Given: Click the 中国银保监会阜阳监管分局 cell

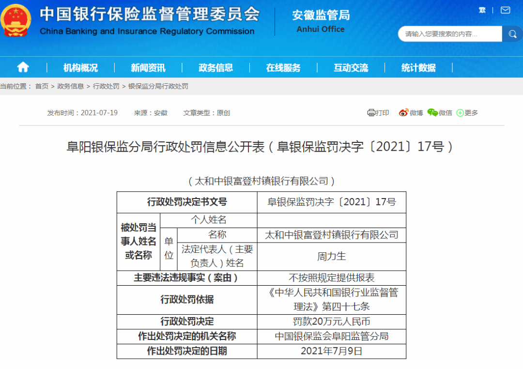Looking at the screenshot, I should 332,336.
